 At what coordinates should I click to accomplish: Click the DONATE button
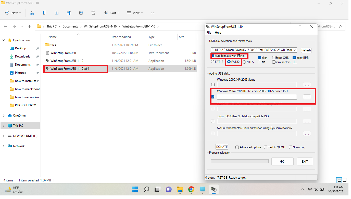(x=222, y=147)
